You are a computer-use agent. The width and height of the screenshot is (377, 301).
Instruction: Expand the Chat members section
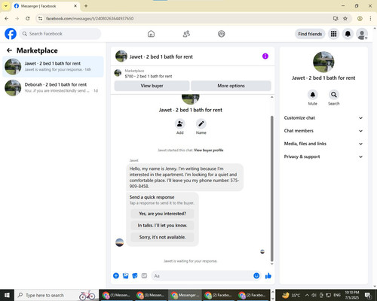click(323, 131)
